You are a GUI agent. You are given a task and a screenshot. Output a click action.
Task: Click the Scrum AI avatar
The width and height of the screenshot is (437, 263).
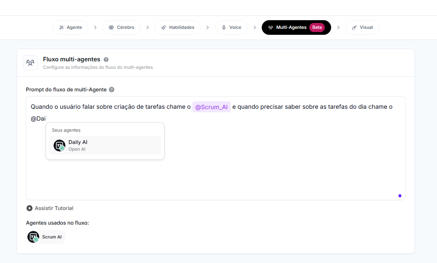tap(33, 237)
